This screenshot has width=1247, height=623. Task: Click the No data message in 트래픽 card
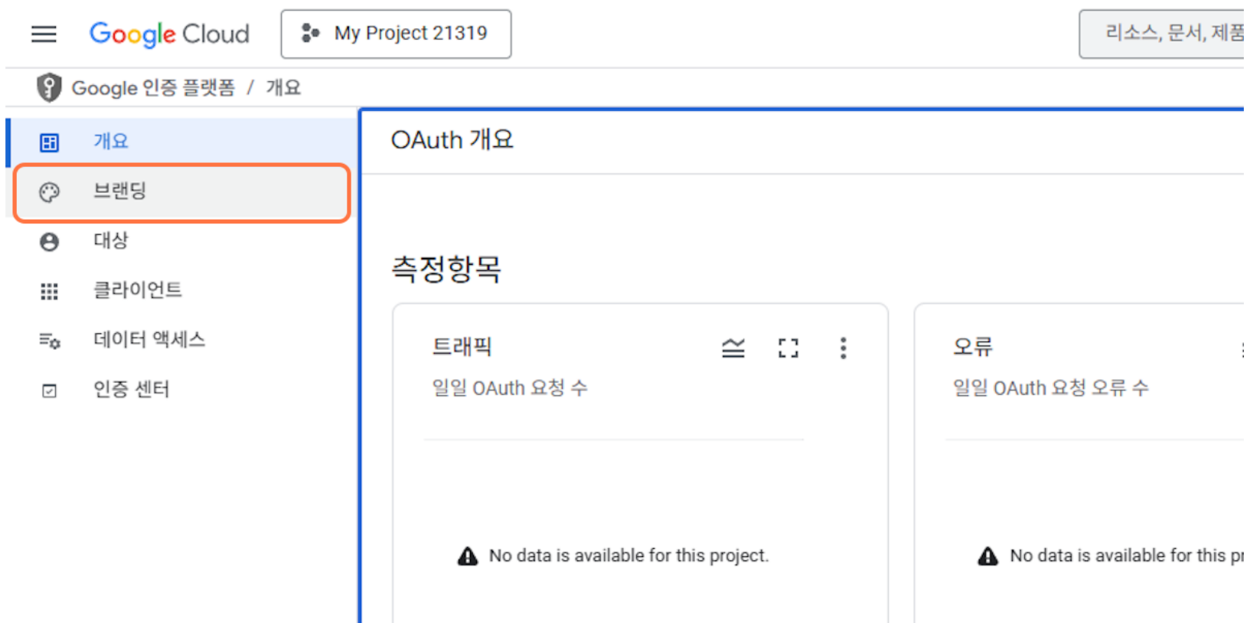coord(629,556)
